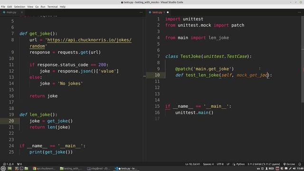Open the Help menu
This screenshot has height=171, width=304.
tap(62, 7)
